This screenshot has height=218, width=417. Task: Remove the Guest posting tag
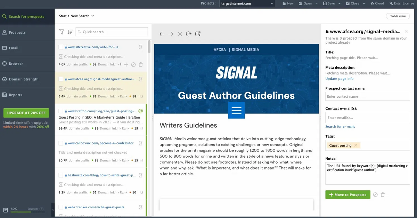click(x=356, y=146)
